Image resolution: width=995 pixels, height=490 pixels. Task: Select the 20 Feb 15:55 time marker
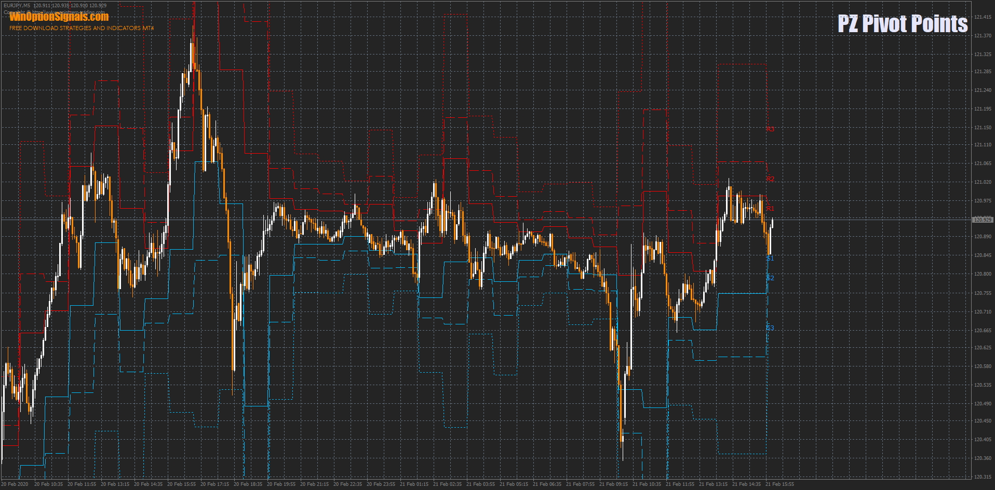click(x=181, y=484)
